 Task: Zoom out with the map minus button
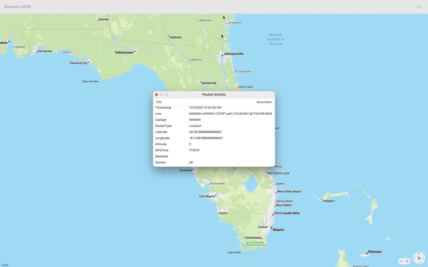[401, 261]
